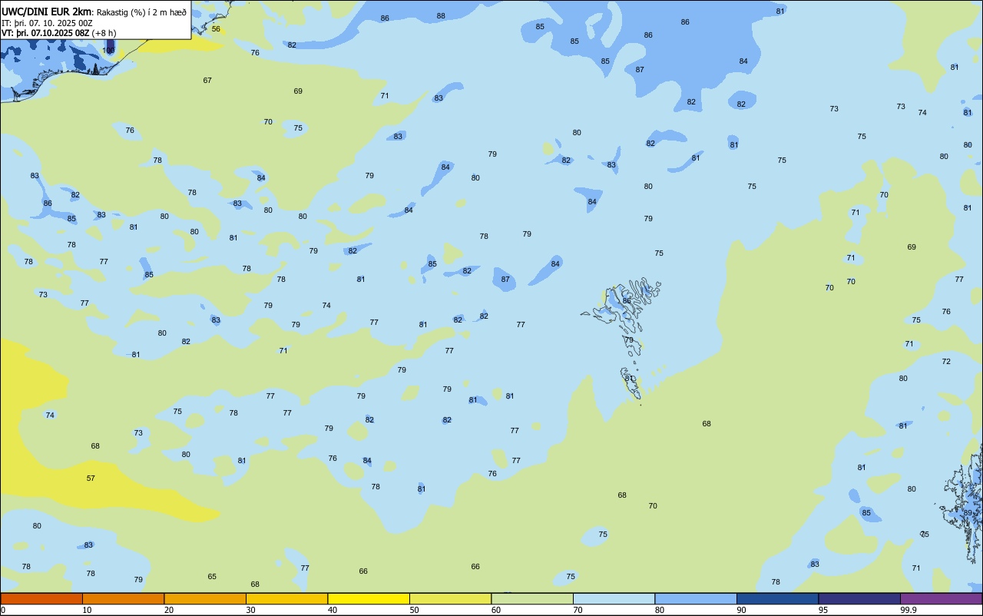Viewport: 983px width, 616px height.
Task: Click the "86" value on northern Faroe Islands
Action: (x=627, y=300)
